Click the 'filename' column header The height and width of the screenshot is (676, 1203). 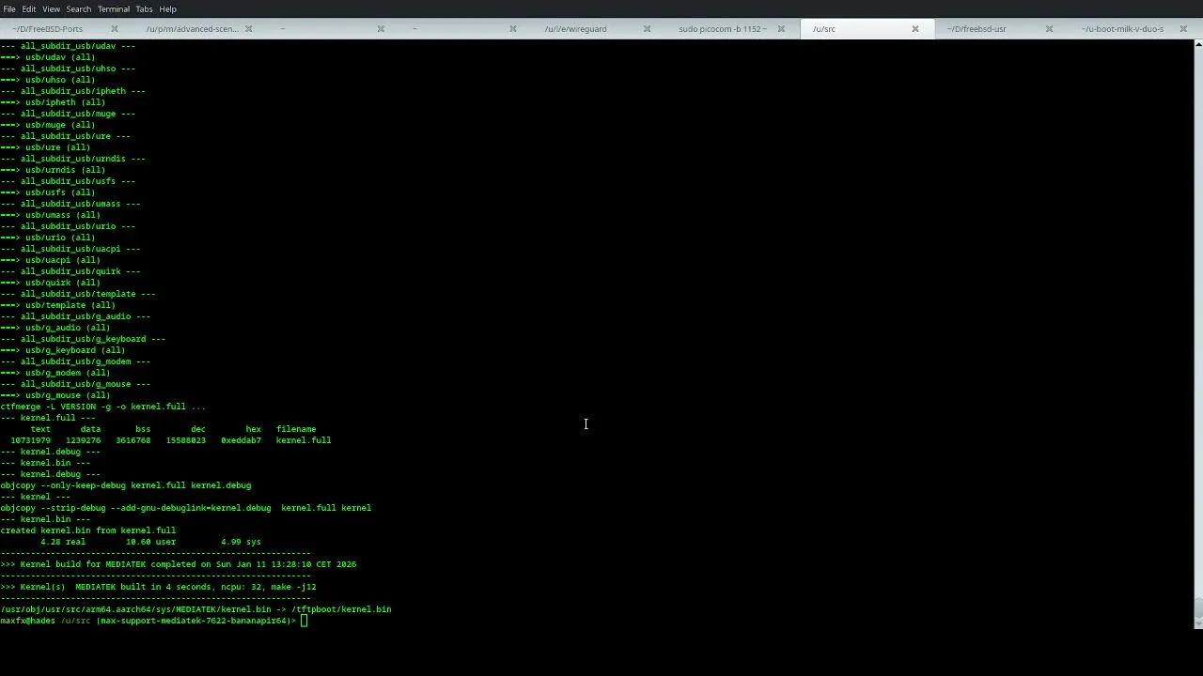click(x=296, y=429)
